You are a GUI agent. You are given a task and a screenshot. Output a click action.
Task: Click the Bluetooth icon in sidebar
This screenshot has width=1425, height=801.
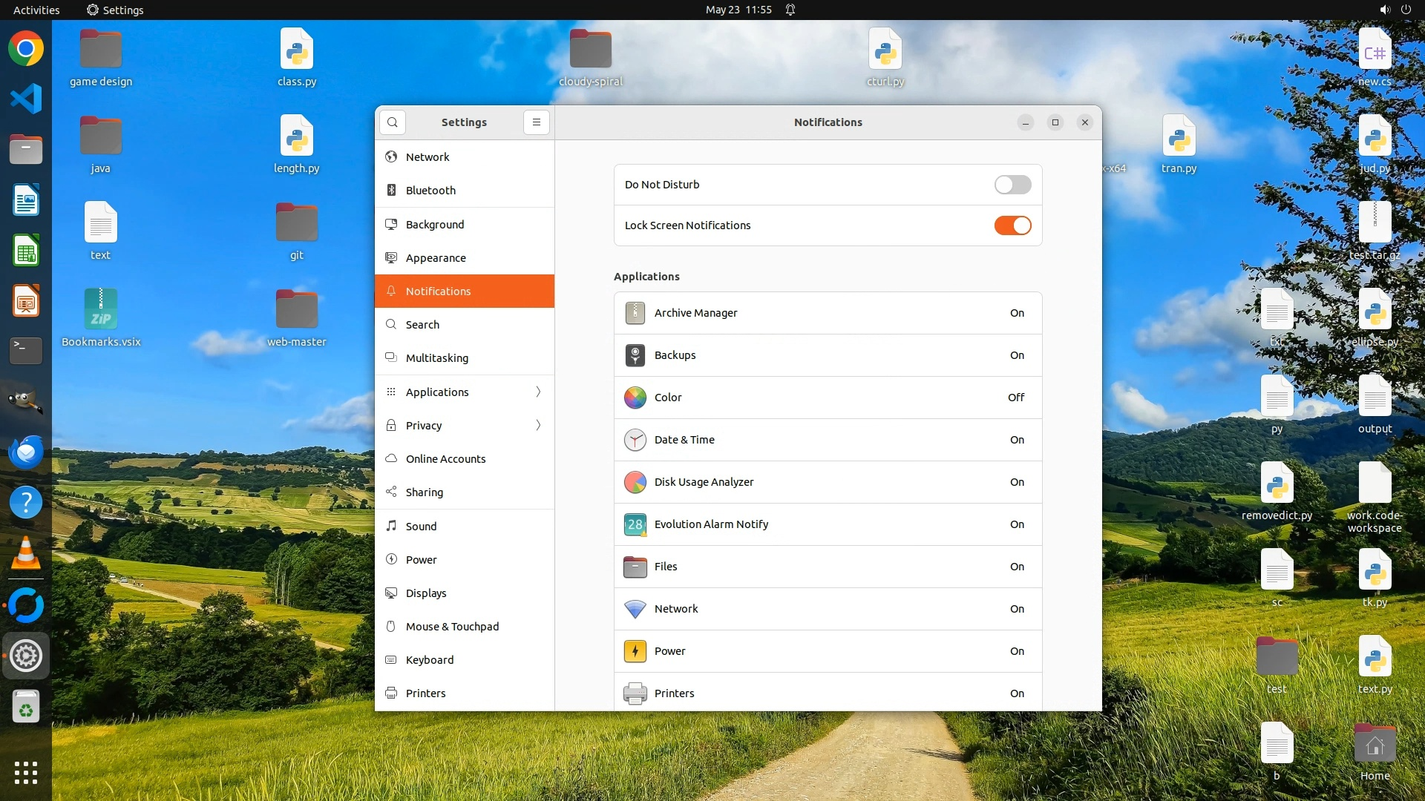[391, 191]
